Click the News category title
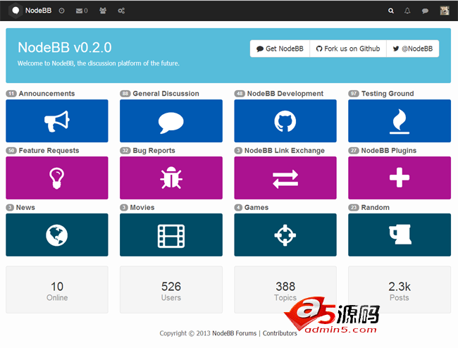Image resolution: width=458 pixels, height=348 pixels. click(x=25, y=207)
